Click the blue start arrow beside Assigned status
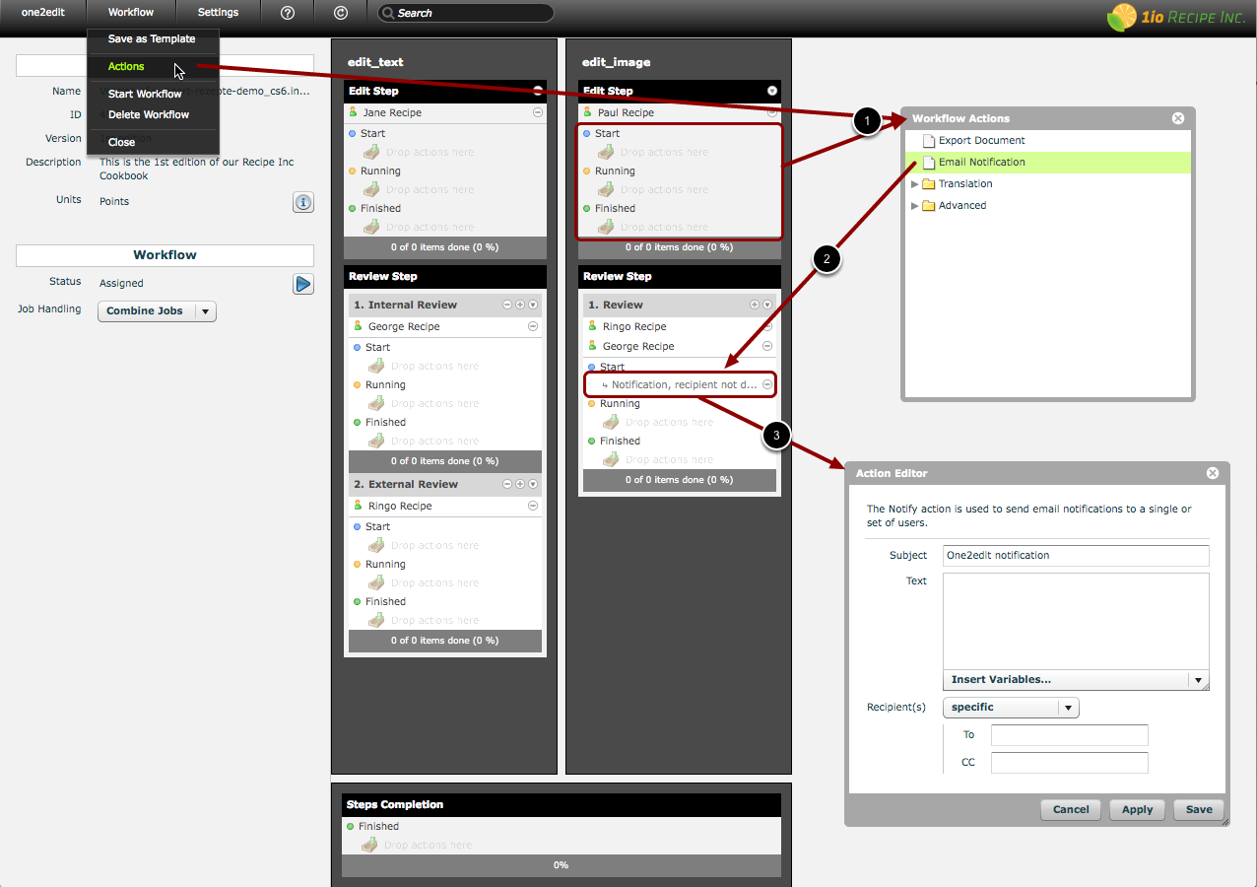Image resolution: width=1257 pixels, height=887 pixels. pyautogui.click(x=303, y=284)
